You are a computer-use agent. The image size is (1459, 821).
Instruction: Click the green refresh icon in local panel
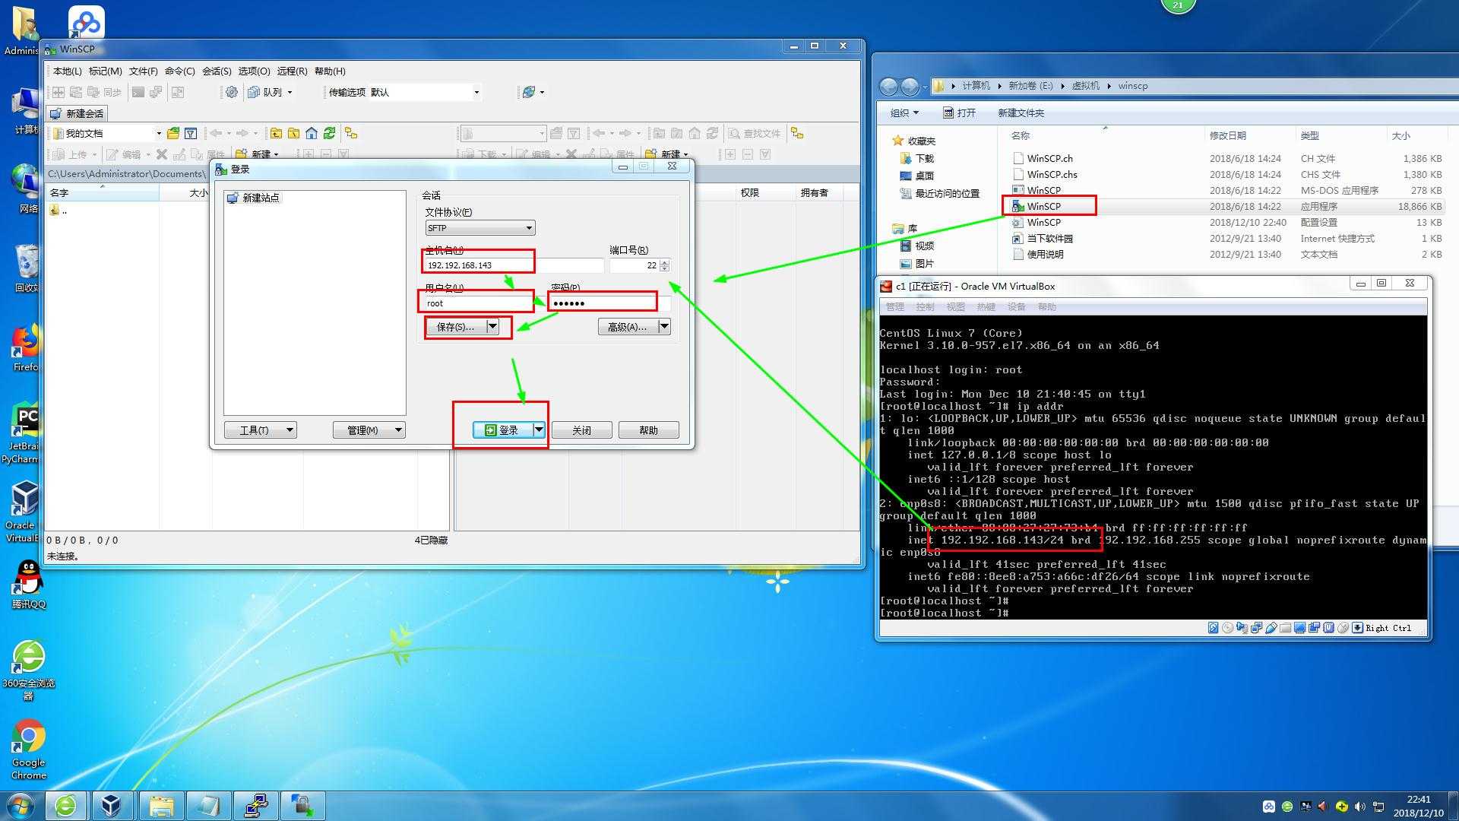pos(329,133)
